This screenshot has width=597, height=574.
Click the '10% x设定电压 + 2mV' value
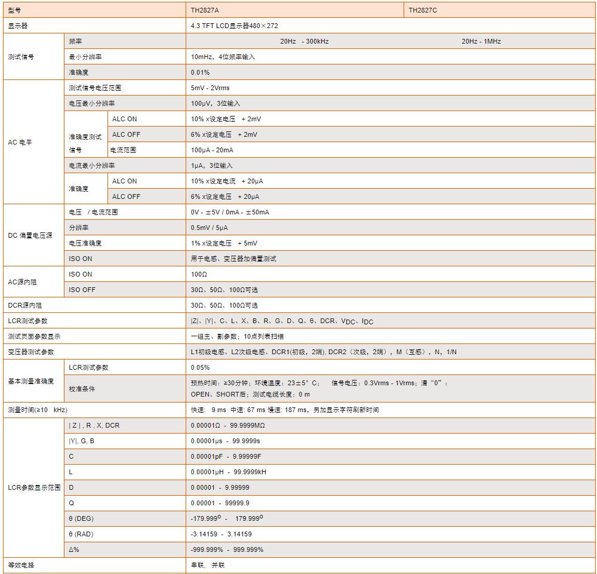click(226, 119)
